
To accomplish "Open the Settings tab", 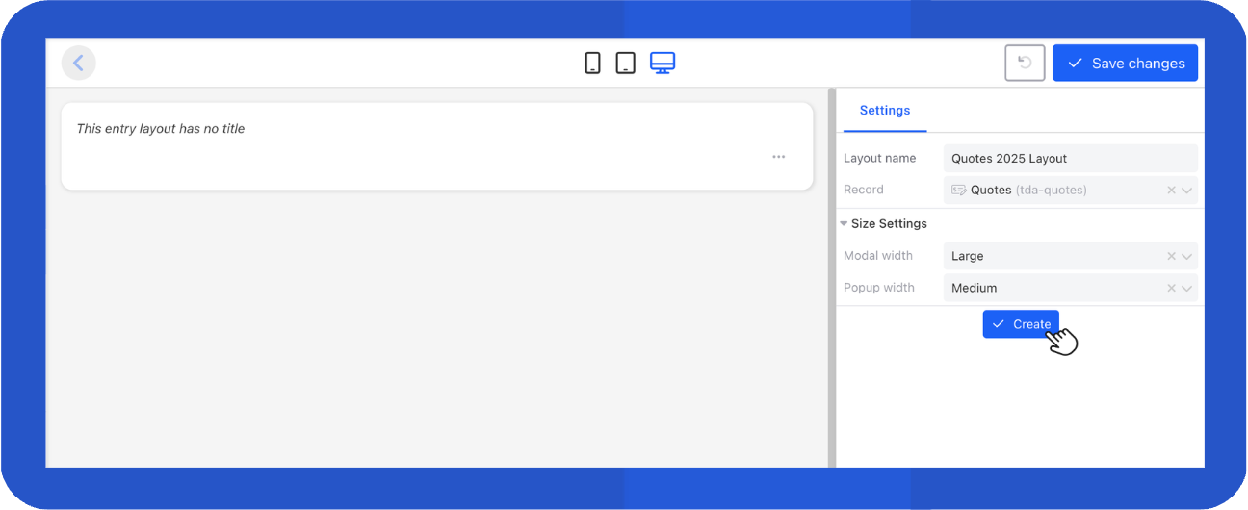I will (x=885, y=111).
